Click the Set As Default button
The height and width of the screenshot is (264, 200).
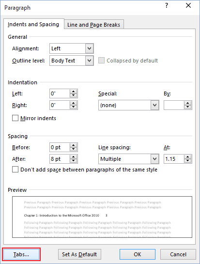click(x=79, y=254)
